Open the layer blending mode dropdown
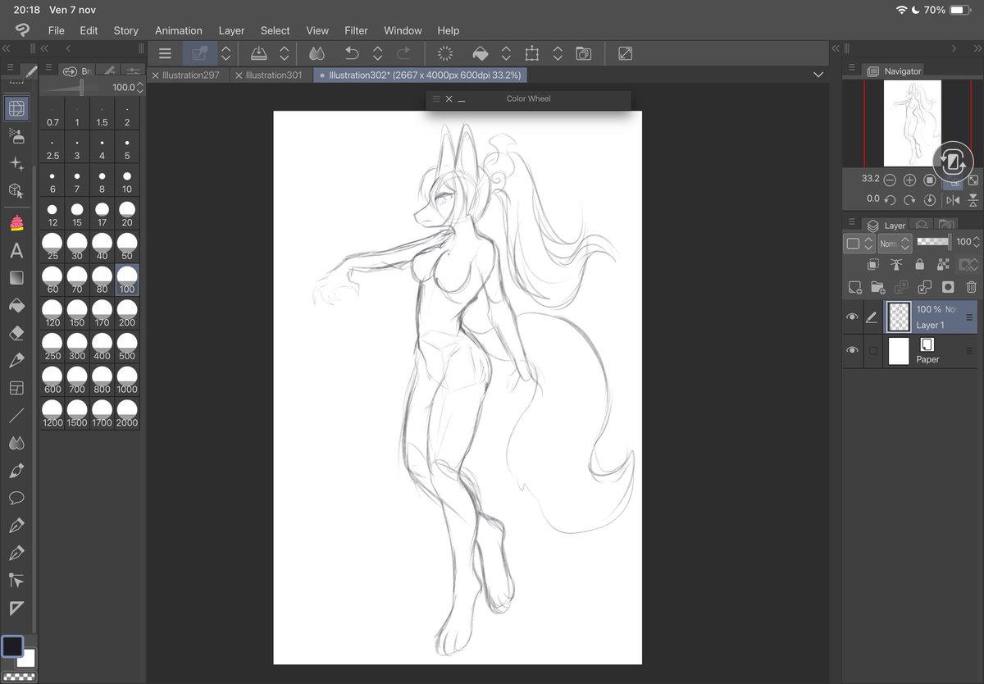Image resolution: width=984 pixels, height=684 pixels. [x=894, y=243]
